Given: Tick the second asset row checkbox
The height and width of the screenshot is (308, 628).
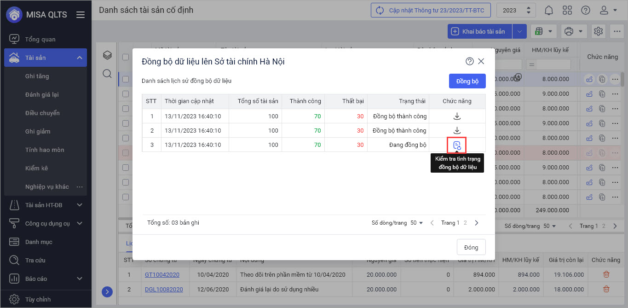Looking at the screenshot, I should [126, 94].
